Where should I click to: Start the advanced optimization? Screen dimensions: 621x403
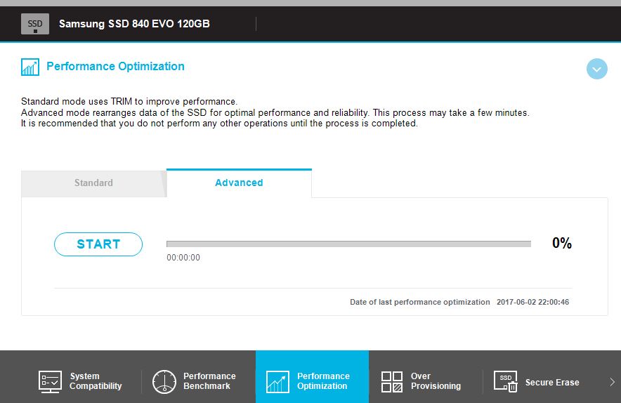pyautogui.click(x=98, y=244)
